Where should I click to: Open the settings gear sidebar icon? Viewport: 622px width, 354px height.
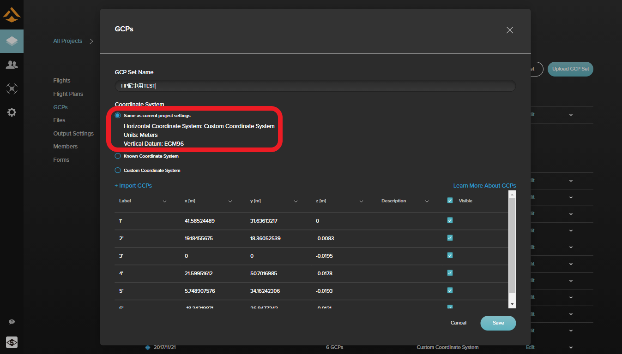pyautogui.click(x=12, y=112)
